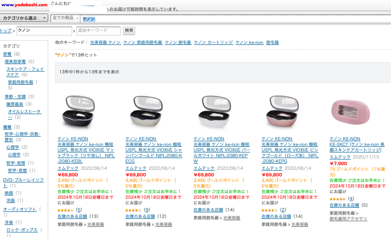Screen dimensions: 391x239
Task: Open the (4) reviews link for cartridge
Action: click(x=351, y=199)
